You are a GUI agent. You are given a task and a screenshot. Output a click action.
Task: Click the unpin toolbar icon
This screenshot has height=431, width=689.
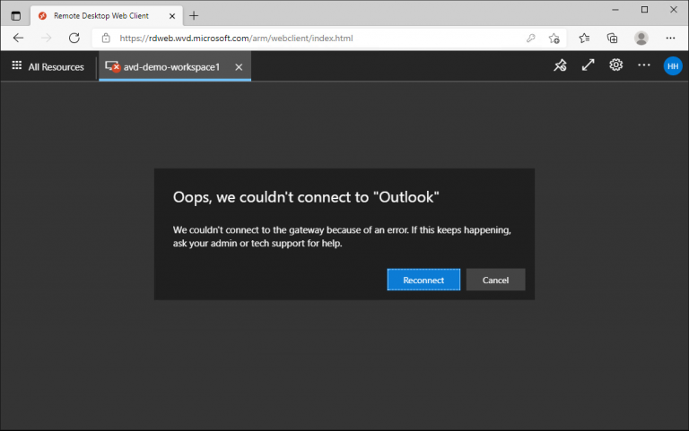(x=560, y=65)
